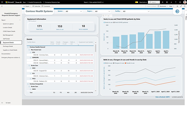
Task: Open Apps breadcrumb link
Action: (x=24, y=2)
